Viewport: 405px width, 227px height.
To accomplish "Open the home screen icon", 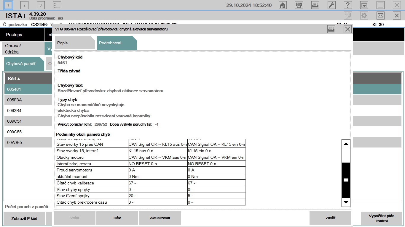I will click(x=283, y=5).
